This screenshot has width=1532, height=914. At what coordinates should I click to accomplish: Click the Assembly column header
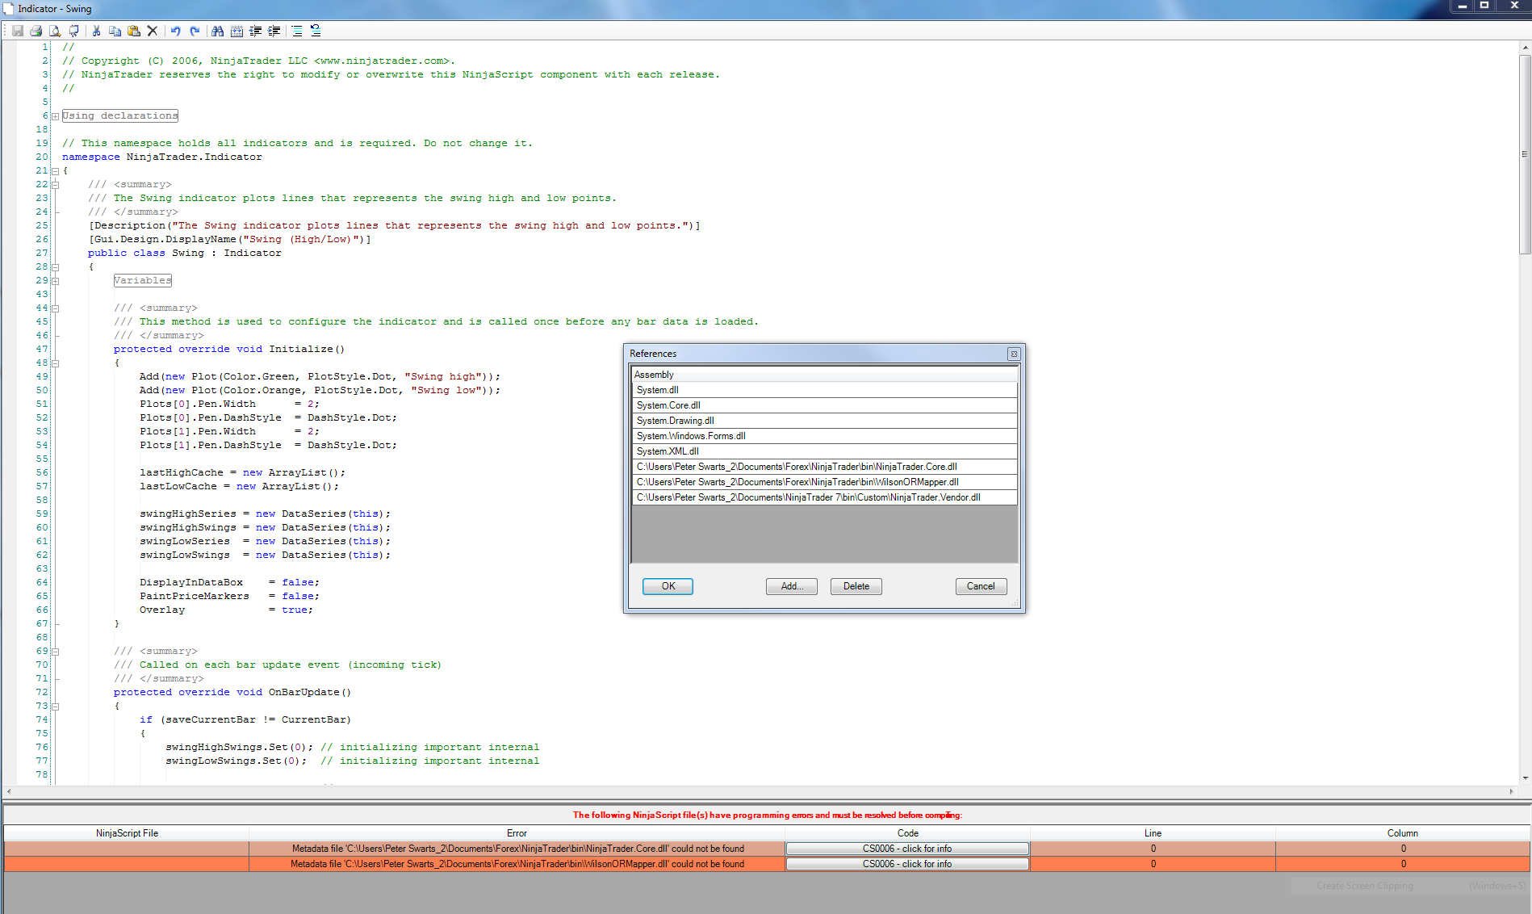tap(824, 375)
